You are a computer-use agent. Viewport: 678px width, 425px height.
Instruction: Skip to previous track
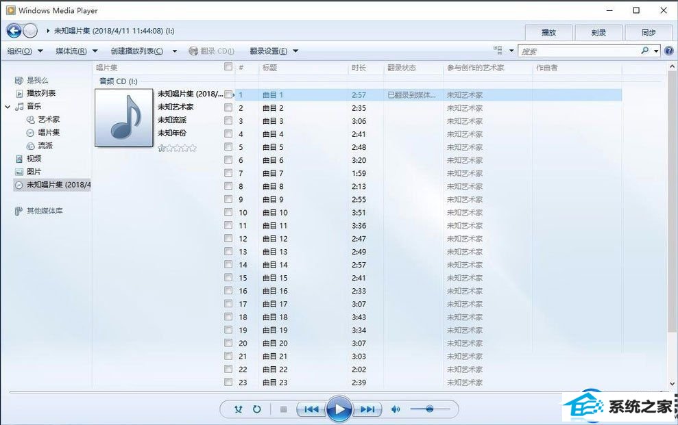point(311,409)
